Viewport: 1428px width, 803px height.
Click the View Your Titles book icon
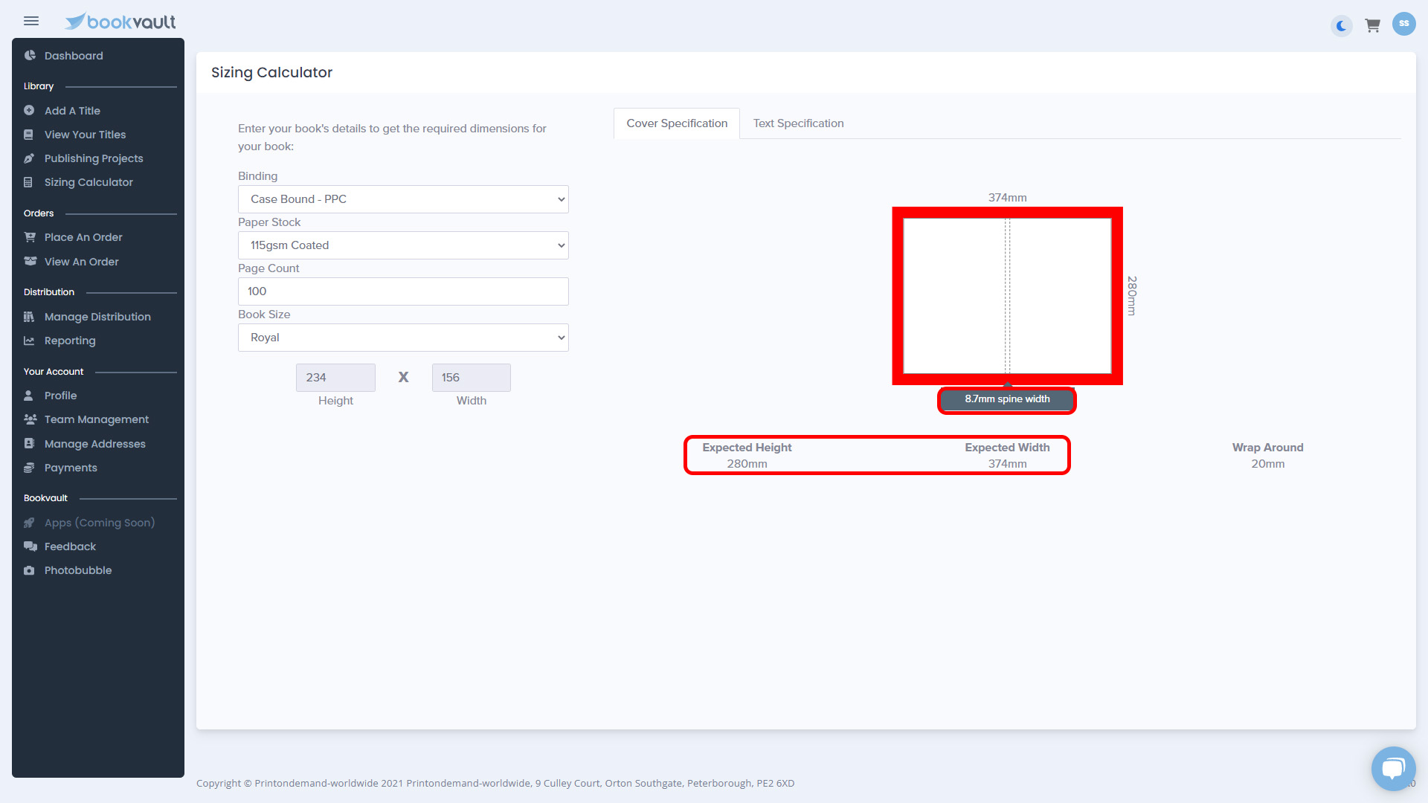click(x=28, y=135)
